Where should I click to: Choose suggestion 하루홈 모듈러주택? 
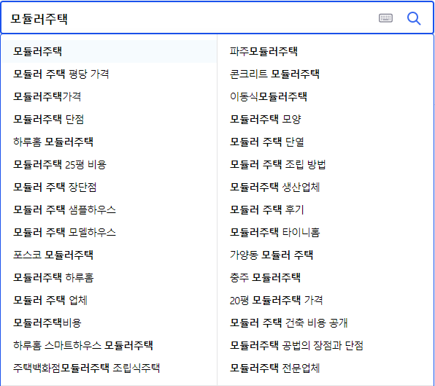53,142
